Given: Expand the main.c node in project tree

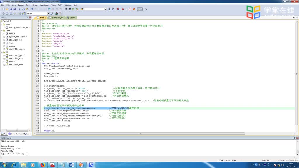Looking at the screenshot, I should pos(4,34).
